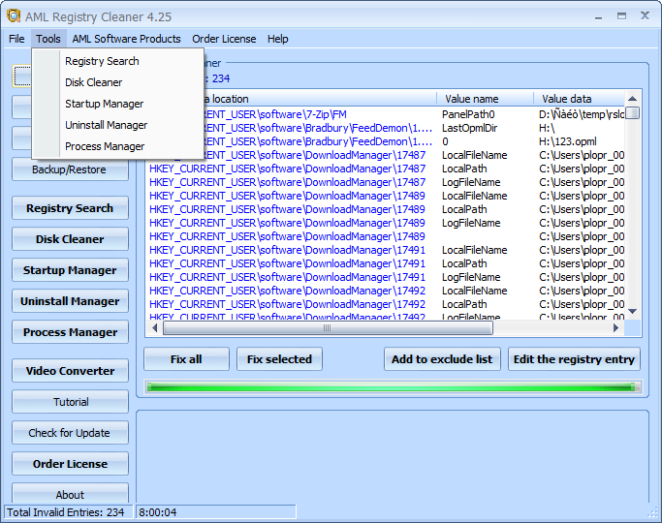The image size is (662, 523).
Task: Click the green scan progress bar
Action: (394, 387)
